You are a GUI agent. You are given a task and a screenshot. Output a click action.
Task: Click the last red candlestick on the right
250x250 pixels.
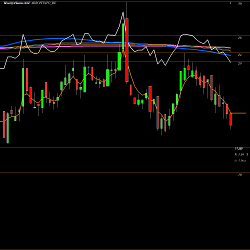click(230, 119)
